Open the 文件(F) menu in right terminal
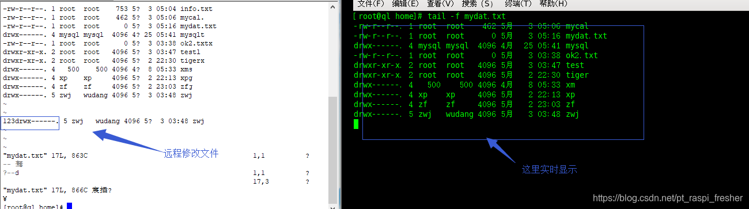The image size is (749, 209). 370,4
